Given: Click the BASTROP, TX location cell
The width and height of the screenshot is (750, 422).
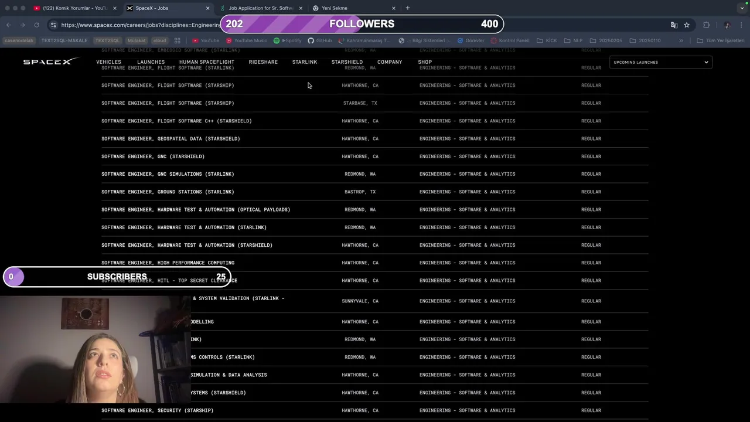Looking at the screenshot, I should [360, 192].
